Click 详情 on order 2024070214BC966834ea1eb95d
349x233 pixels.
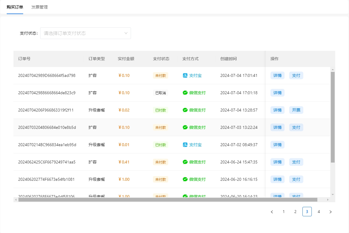coord(277,145)
